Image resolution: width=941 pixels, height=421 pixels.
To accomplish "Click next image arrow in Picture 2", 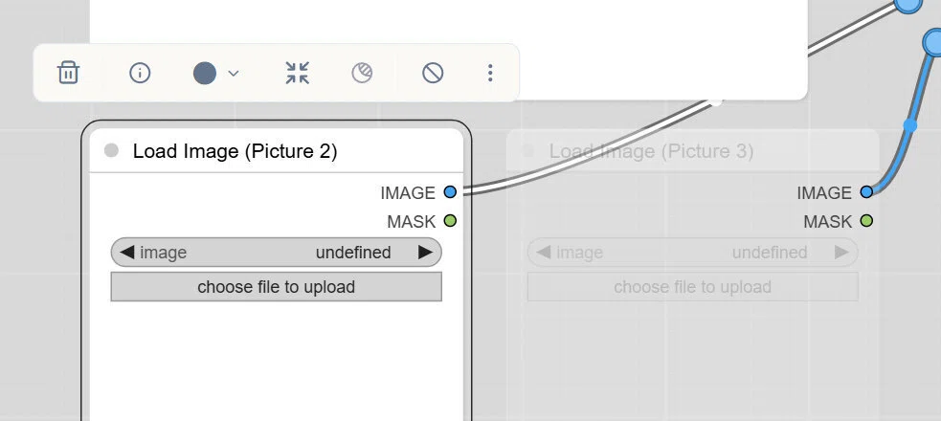I will [x=425, y=253].
